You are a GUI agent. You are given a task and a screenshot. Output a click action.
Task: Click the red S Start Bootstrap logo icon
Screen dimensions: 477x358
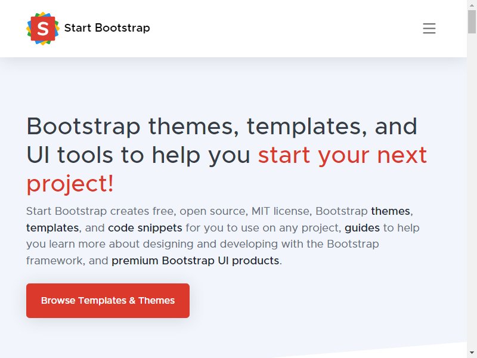click(43, 29)
